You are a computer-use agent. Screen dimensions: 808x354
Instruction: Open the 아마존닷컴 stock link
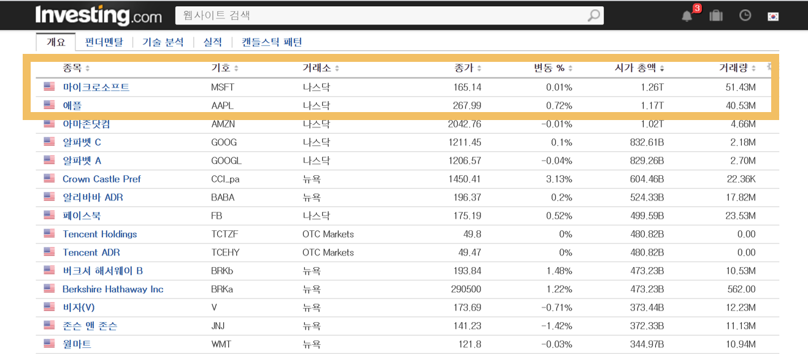point(87,124)
